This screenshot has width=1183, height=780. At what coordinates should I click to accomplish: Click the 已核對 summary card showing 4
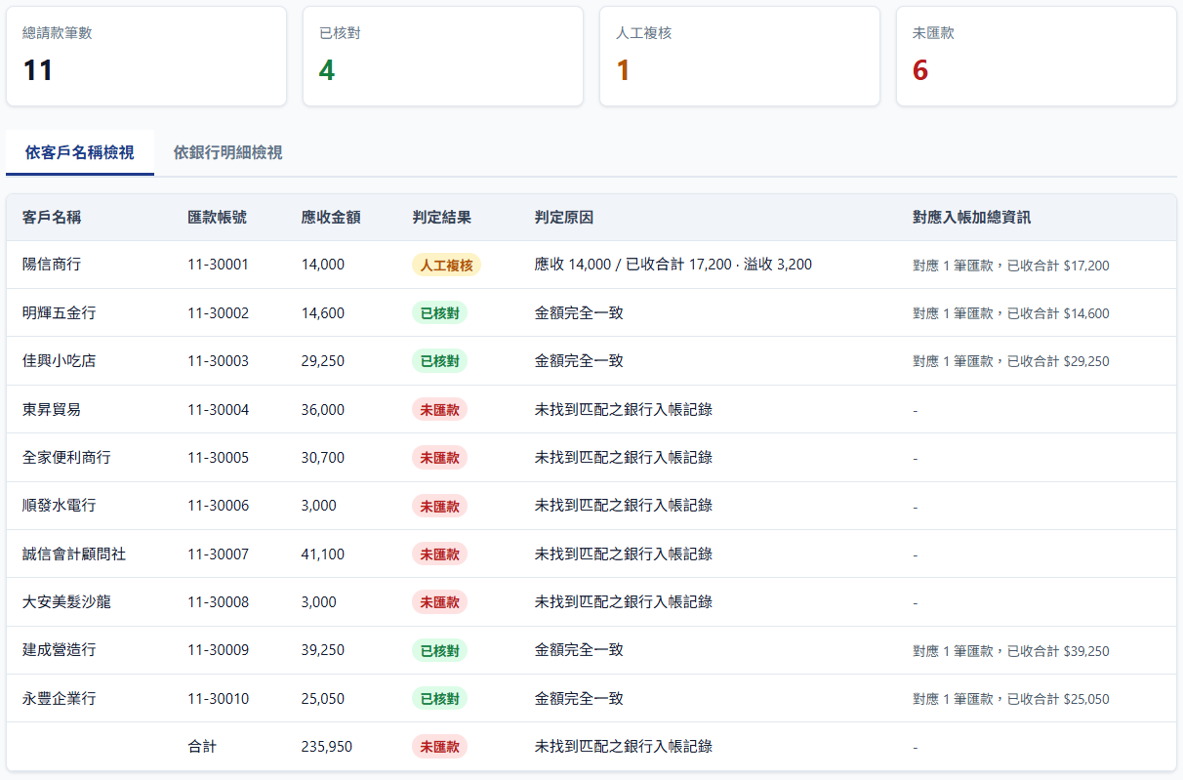pyautogui.click(x=443, y=57)
